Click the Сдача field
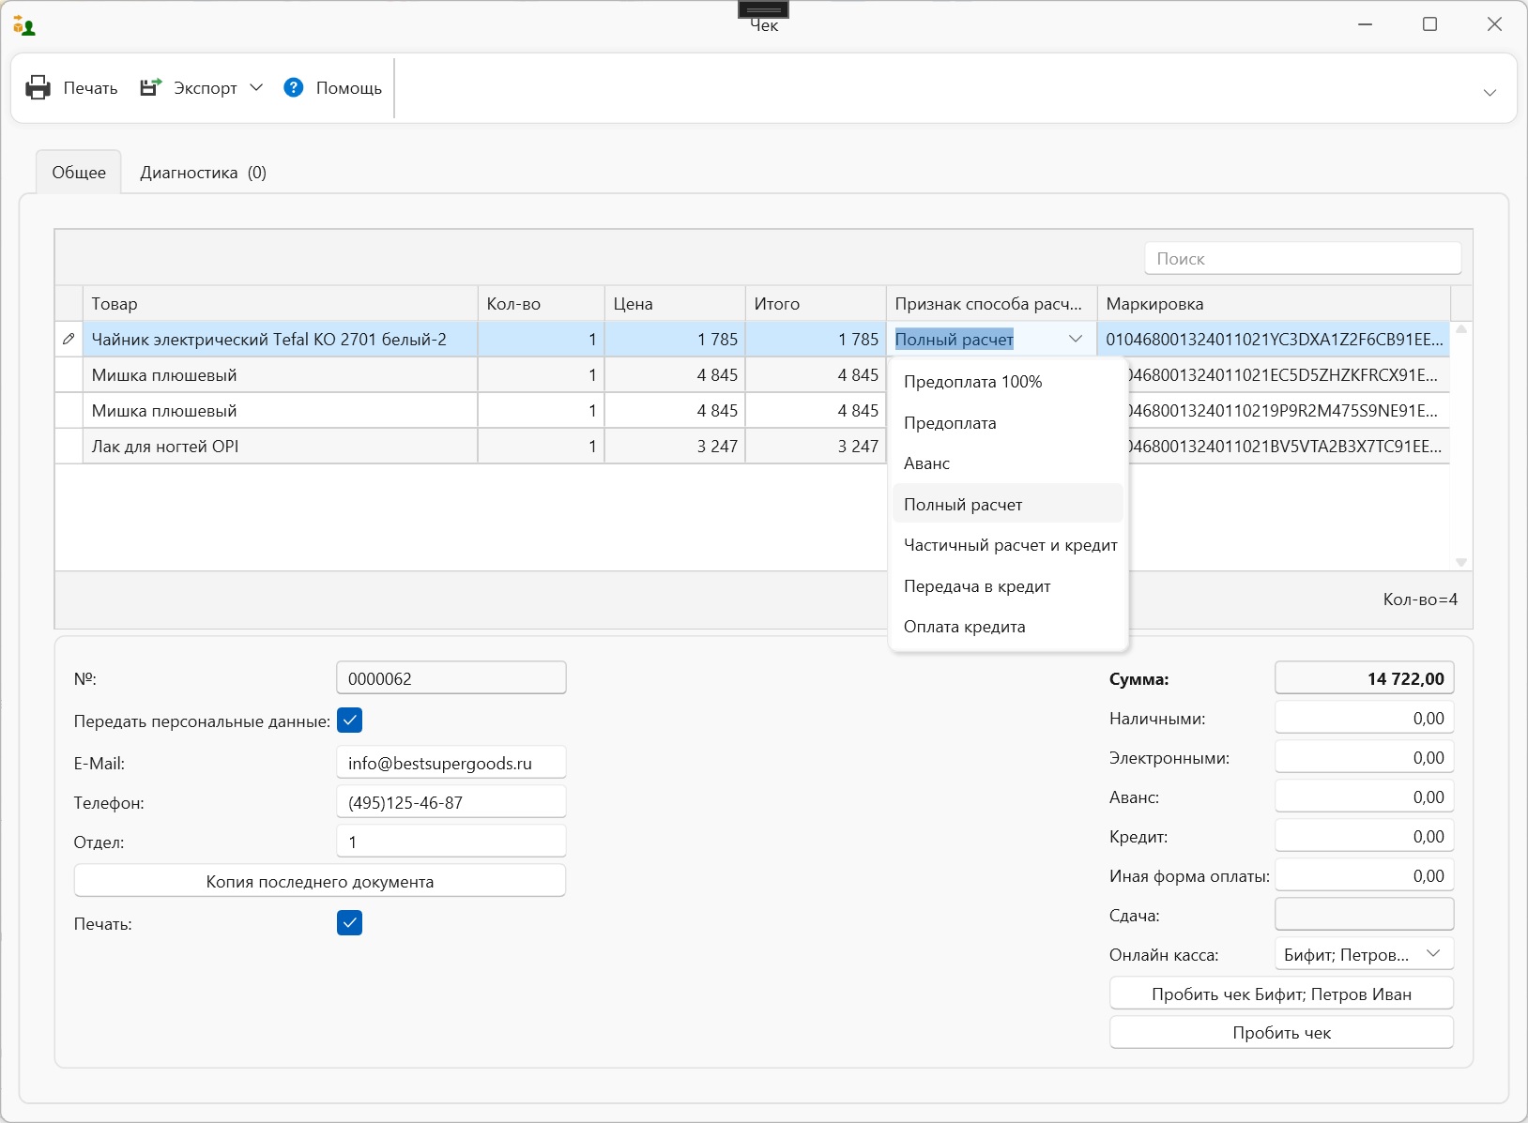The width and height of the screenshot is (1528, 1123). (1365, 915)
